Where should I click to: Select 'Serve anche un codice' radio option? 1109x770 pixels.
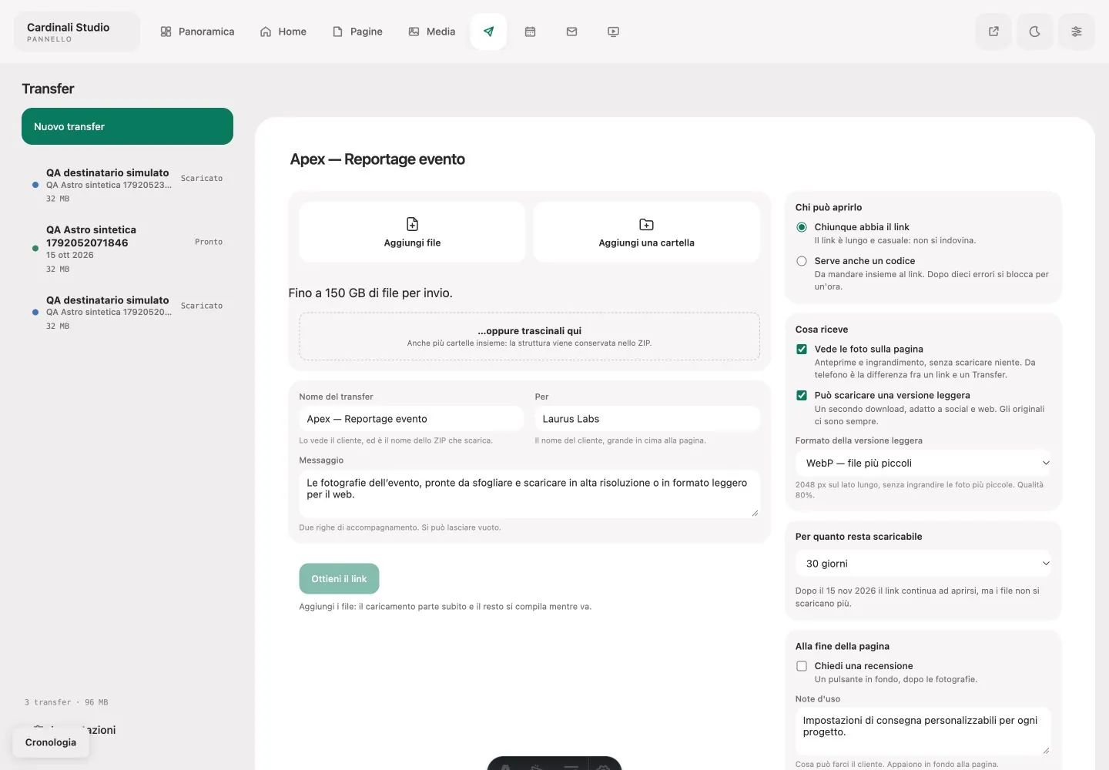[x=802, y=261]
